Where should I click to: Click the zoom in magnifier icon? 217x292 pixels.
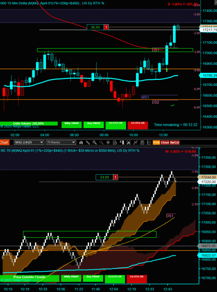pos(95,142)
